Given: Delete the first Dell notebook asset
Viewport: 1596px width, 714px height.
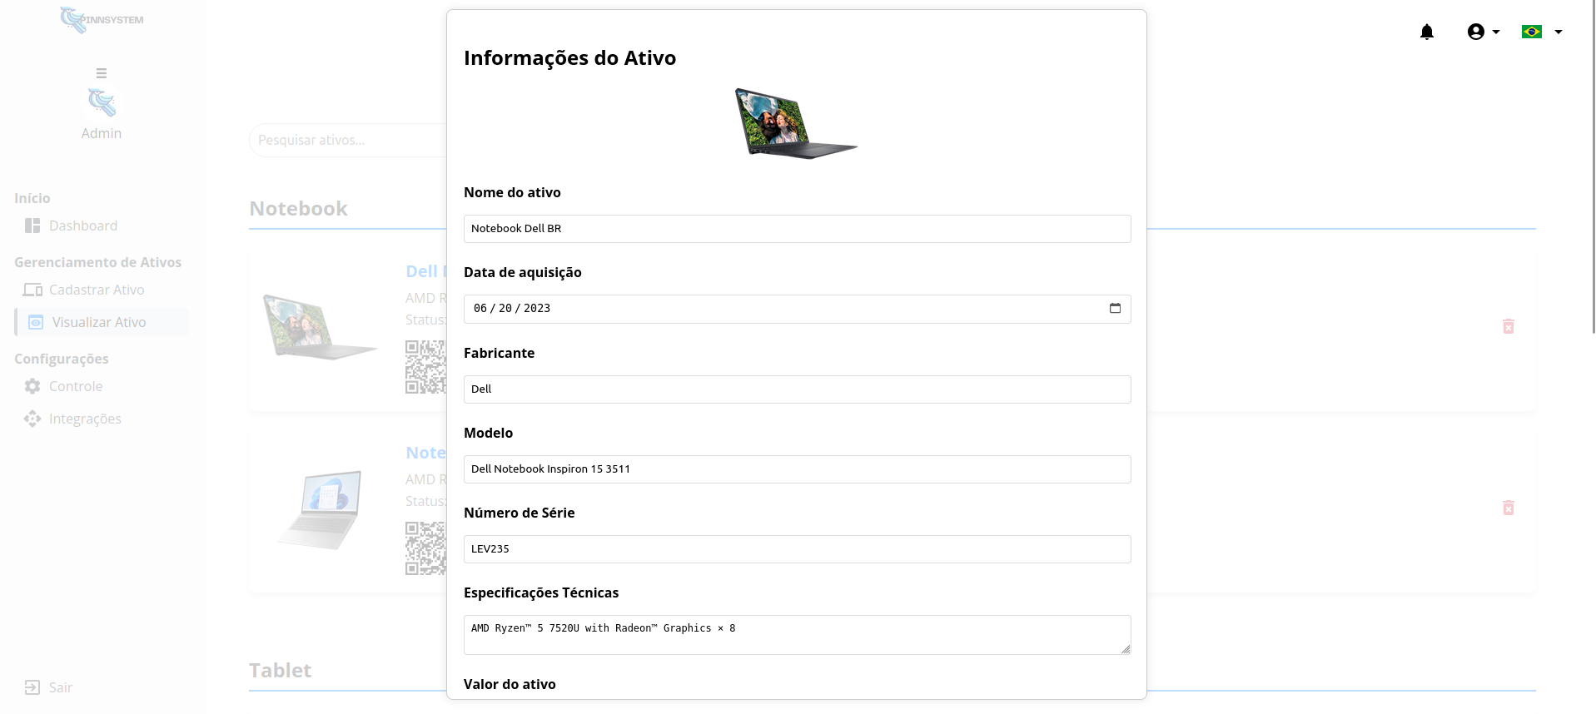Looking at the screenshot, I should point(1508,326).
